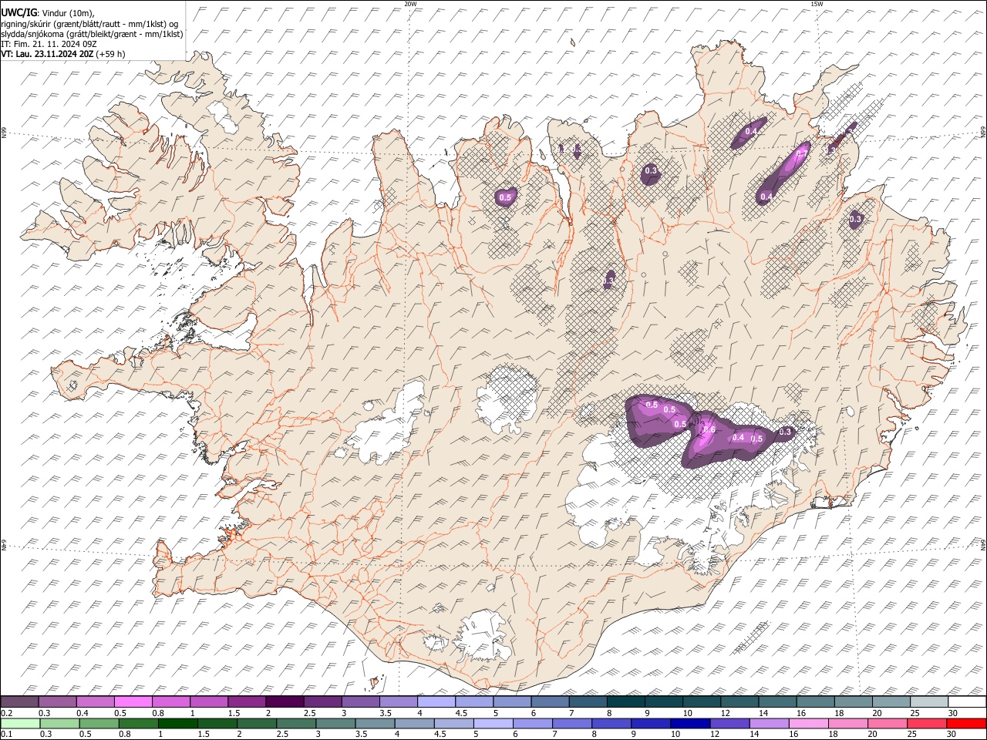The height and width of the screenshot is (740, 987).
Task: Click the white swatch labeled 30 in top legend row
Action: tap(967, 701)
